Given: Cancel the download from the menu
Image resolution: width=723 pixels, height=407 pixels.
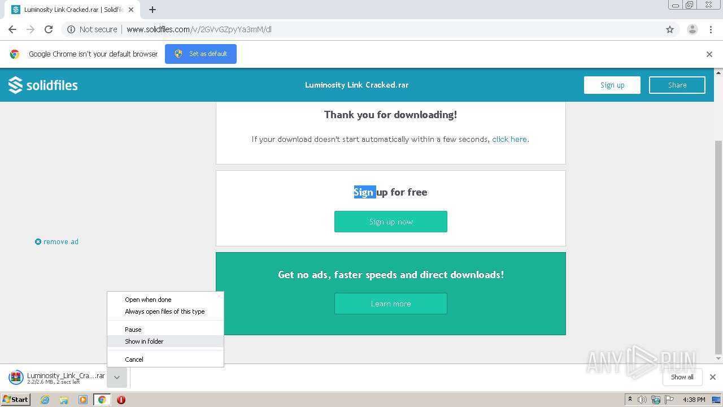Looking at the screenshot, I should [x=165, y=360].
